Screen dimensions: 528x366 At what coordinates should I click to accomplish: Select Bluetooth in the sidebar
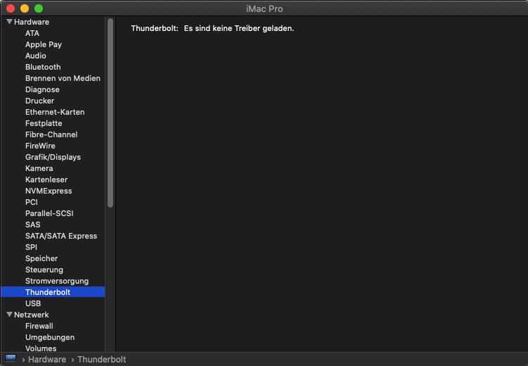[x=43, y=67]
